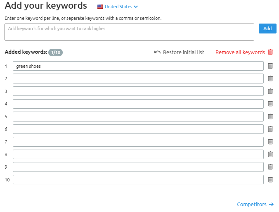Image resolution: width=279 pixels, height=212 pixels.
Task: Focus keyword field number 5
Action: tap(138, 117)
